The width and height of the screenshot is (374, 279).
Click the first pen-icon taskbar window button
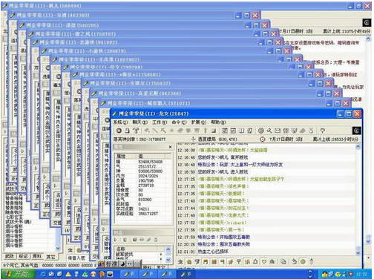click(x=129, y=274)
